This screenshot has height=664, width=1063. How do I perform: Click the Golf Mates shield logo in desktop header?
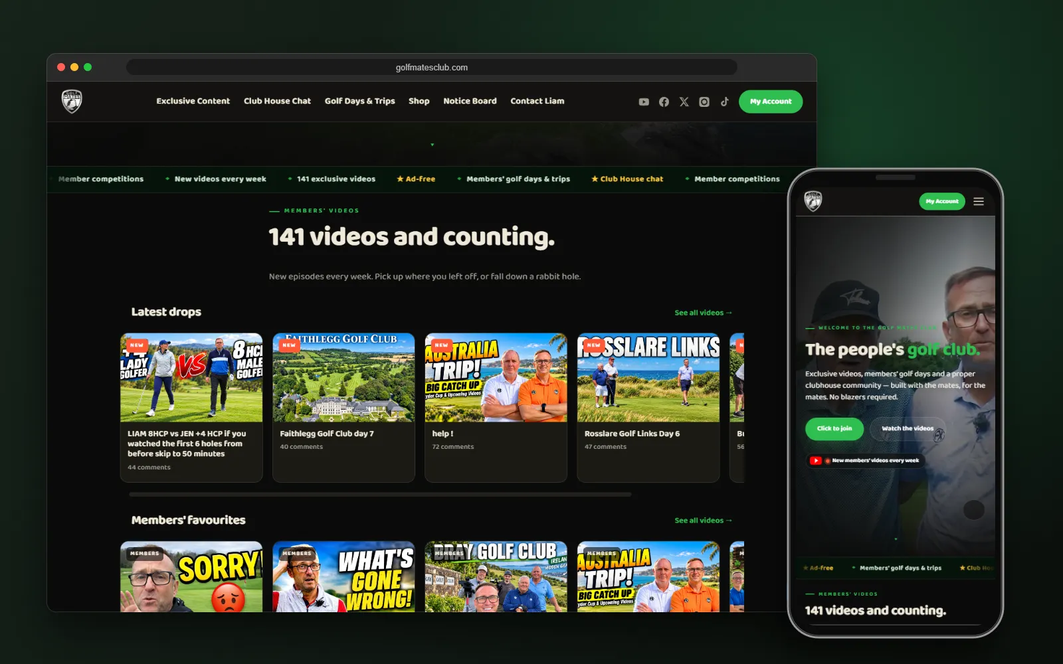click(x=72, y=102)
